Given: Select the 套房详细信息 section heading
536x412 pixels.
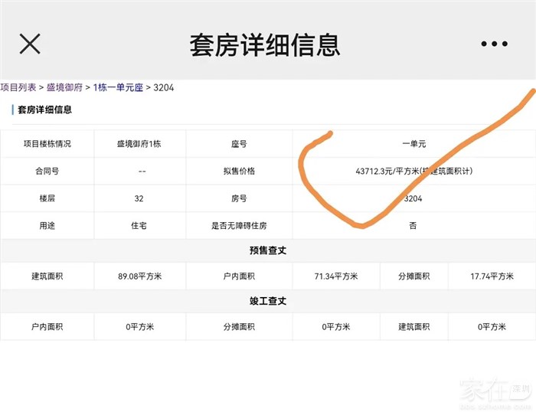Looking at the screenshot, I should point(45,110).
